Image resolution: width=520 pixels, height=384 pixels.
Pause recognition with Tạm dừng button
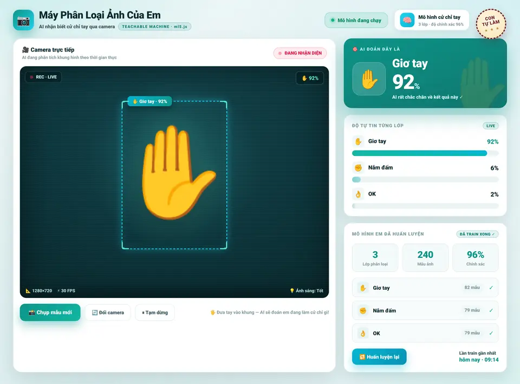(x=155, y=313)
